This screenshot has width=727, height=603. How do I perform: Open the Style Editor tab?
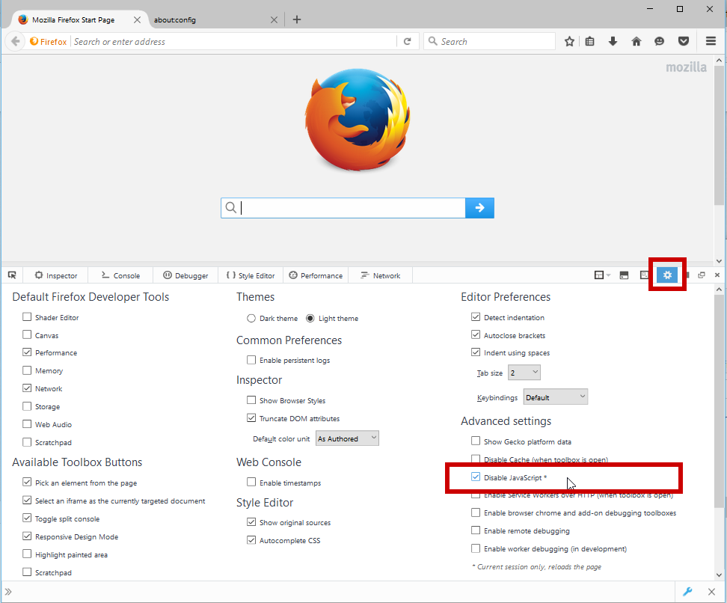click(251, 275)
